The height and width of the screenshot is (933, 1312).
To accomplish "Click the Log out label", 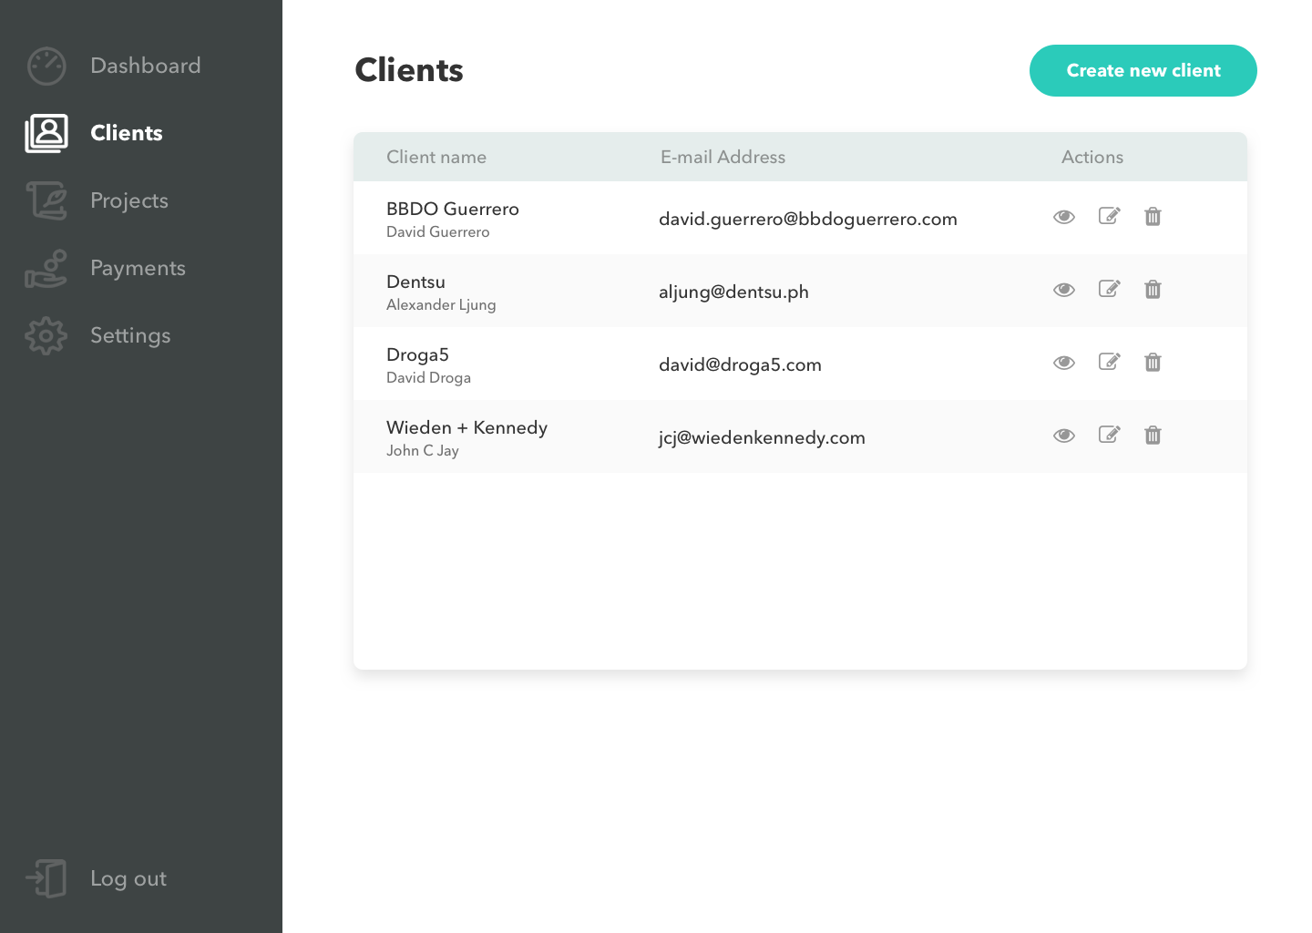I will click(128, 879).
